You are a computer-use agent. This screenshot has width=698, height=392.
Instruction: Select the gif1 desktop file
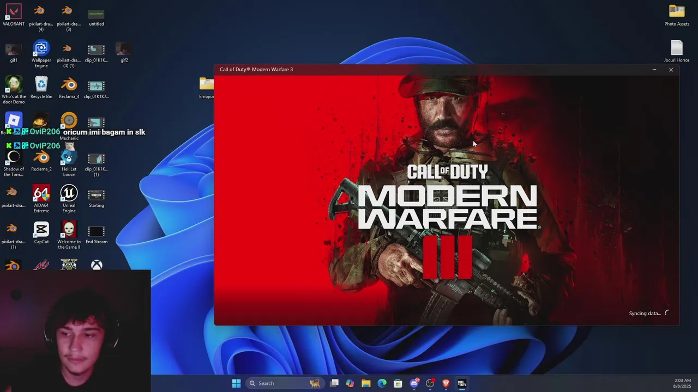[x=14, y=52]
